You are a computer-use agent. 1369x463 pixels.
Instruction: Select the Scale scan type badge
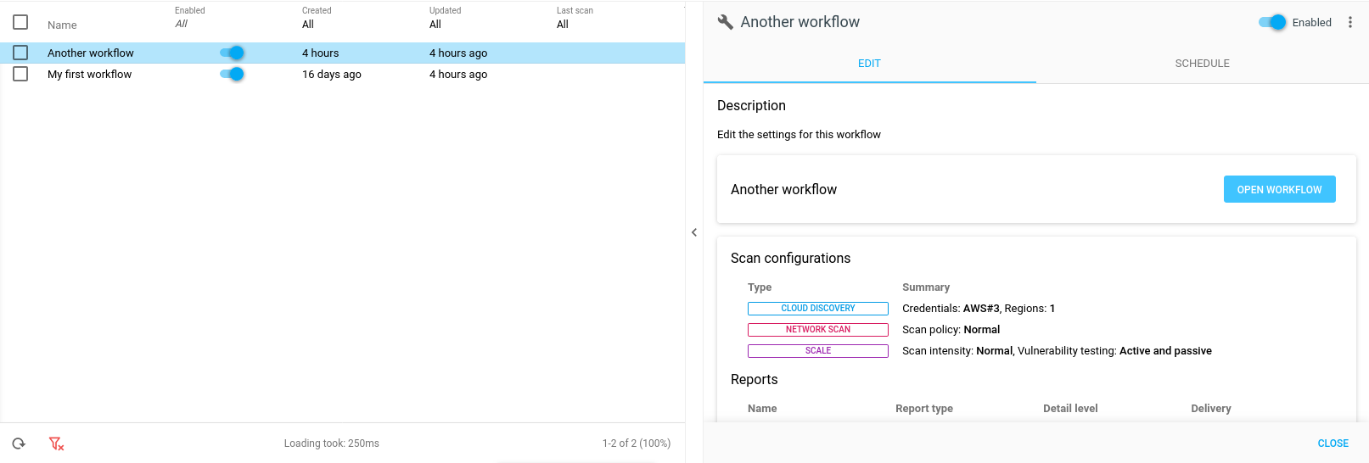817,351
